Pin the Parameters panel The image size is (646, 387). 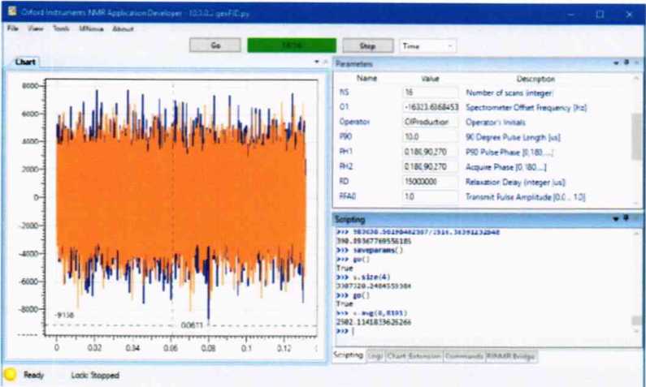click(626, 62)
